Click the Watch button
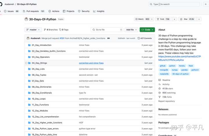Viewport: 209px width, 136px height. pyautogui.click(x=142, y=19)
